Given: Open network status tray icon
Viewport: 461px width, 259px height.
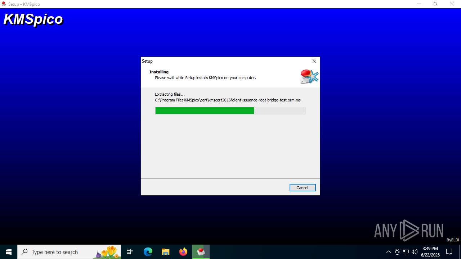Looking at the screenshot, I should 406,252.
